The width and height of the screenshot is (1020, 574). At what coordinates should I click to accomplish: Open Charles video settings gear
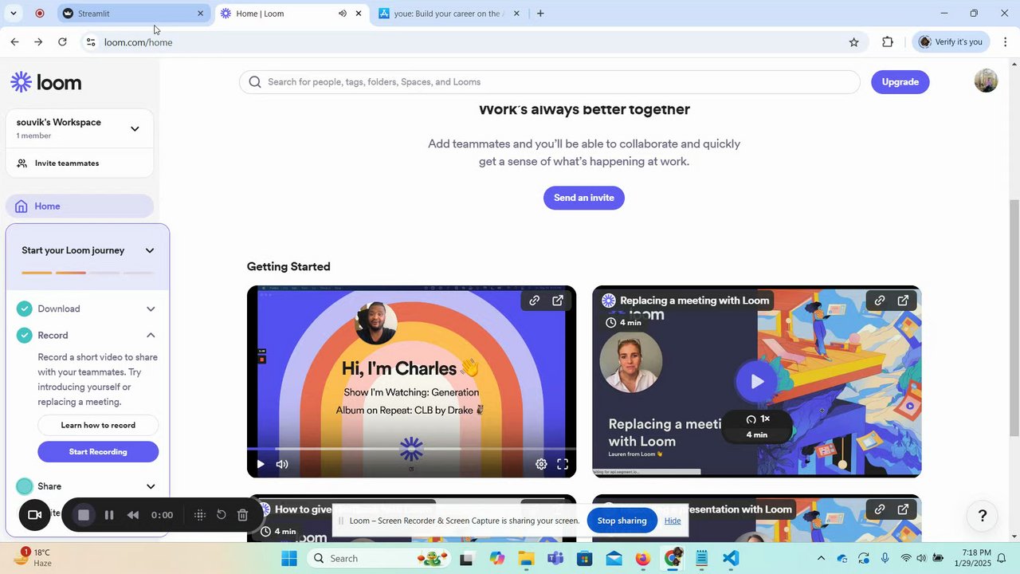coord(541,464)
